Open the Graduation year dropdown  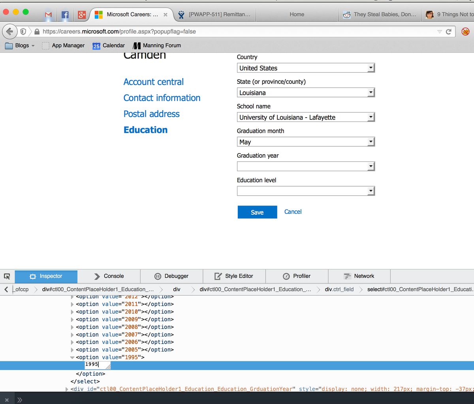305,166
